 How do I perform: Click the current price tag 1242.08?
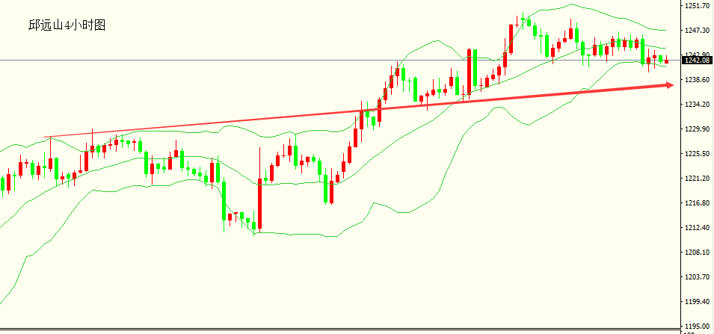[x=696, y=61]
